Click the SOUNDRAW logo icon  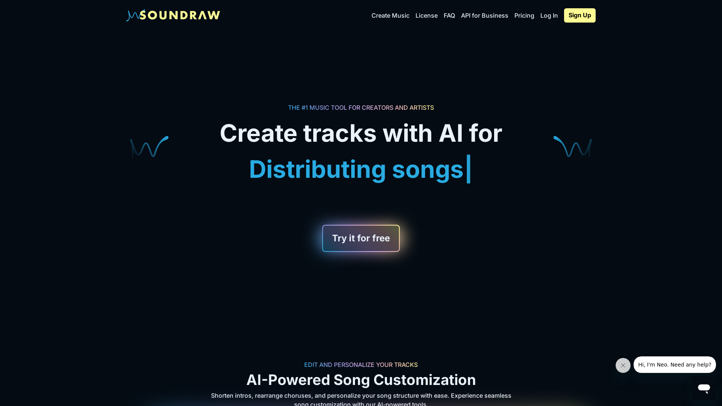(174, 15)
